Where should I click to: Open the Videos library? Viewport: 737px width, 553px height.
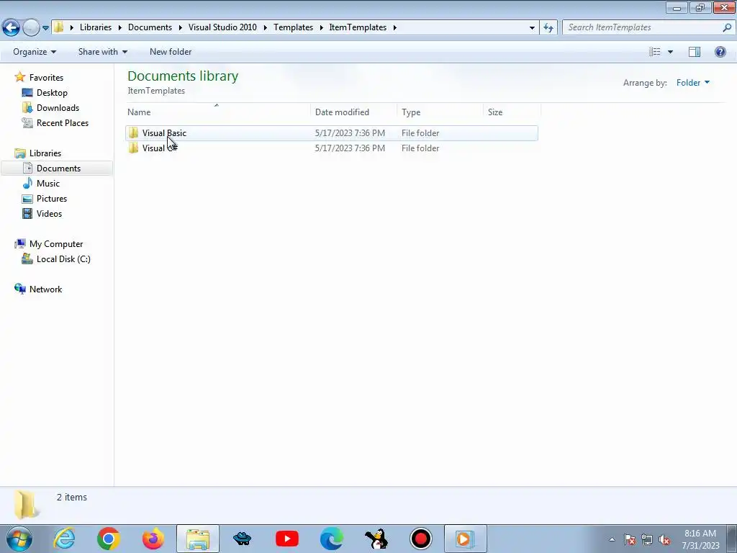click(50, 213)
